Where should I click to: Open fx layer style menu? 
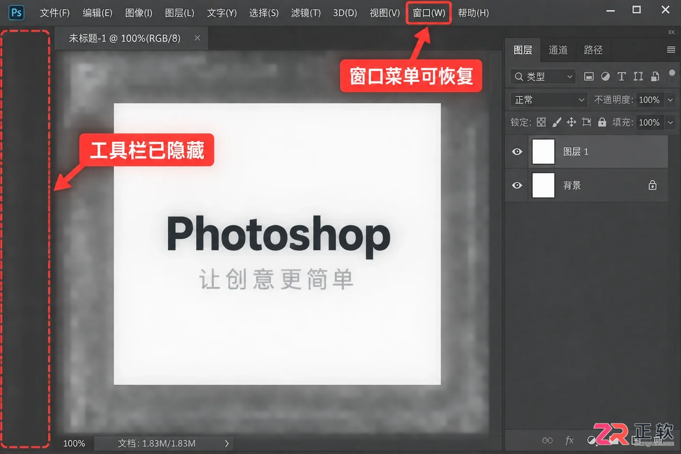click(x=569, y=440)
